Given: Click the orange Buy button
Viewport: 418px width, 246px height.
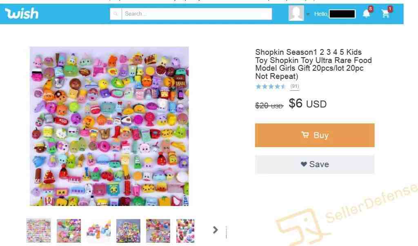Looking at the screenshot, I should tap(315, 135).
